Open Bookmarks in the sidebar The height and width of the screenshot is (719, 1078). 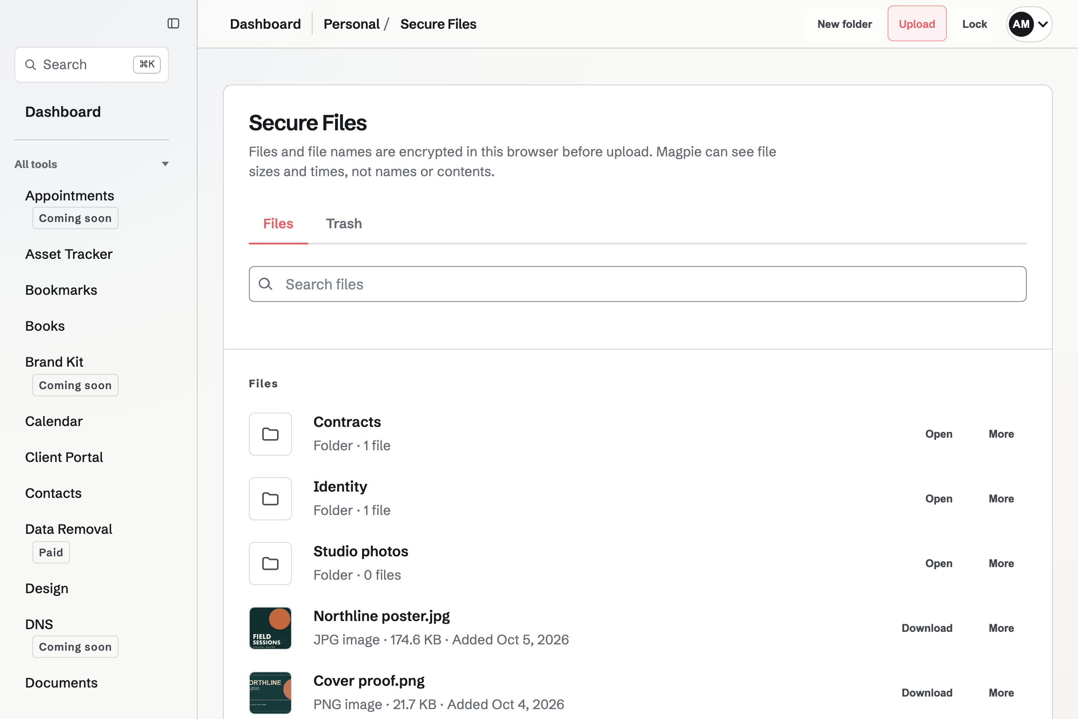pyautogui.click(x=61, y=290)
